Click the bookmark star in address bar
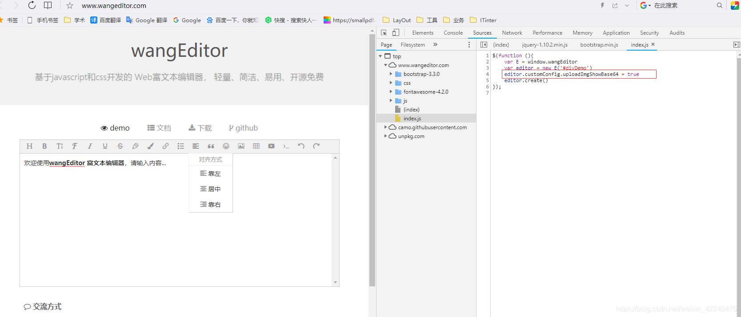Screen dimensions: 741x317 (70, 6)
